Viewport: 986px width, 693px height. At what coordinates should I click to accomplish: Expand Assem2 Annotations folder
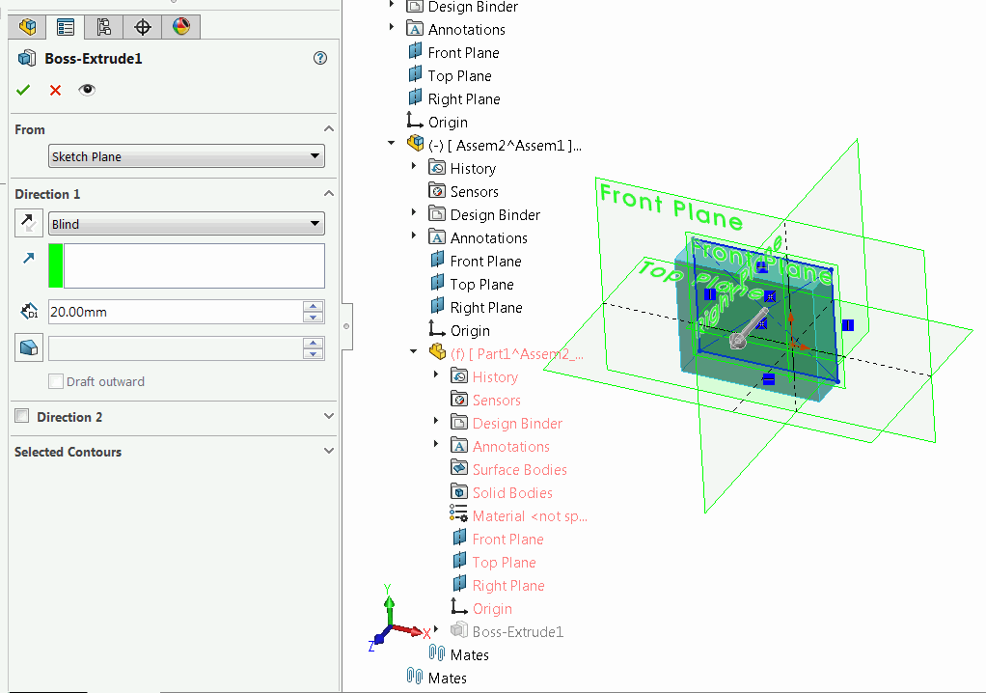point(414,236)
